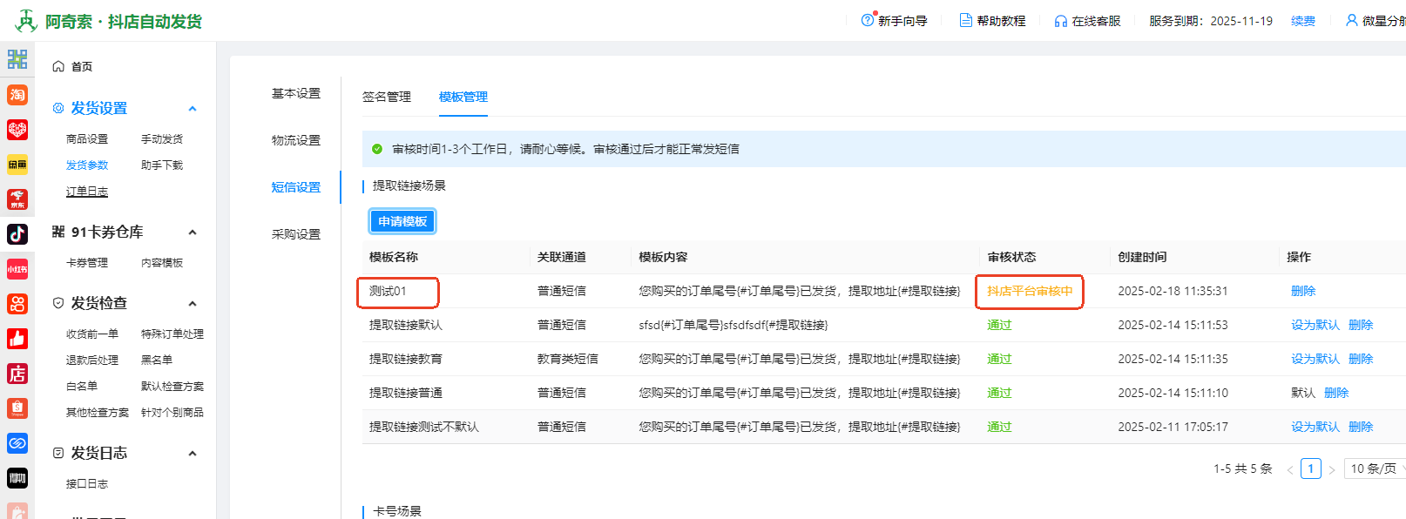This screenshot has height=519, width=1406.
Task: Click the user account avatar icon
Action: pyautogui.click(x=1352, y=20)
